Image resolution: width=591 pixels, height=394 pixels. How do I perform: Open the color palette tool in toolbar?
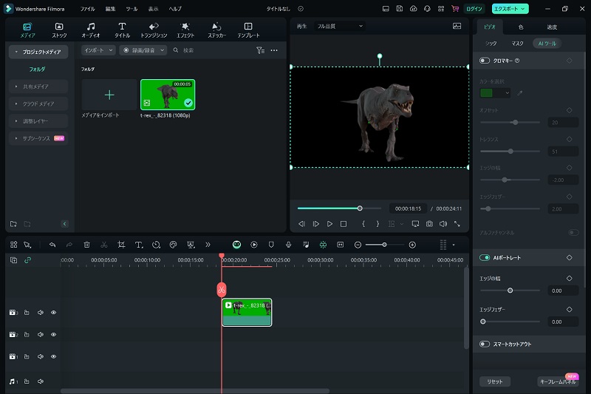[173, 245]
